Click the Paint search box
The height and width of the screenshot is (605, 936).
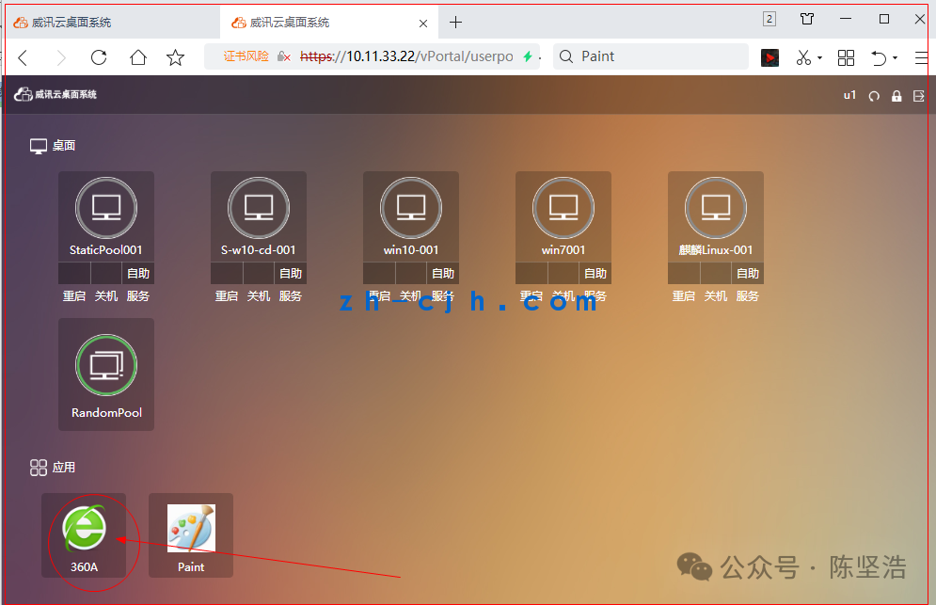pyautogui.click(x=651, y=56)
